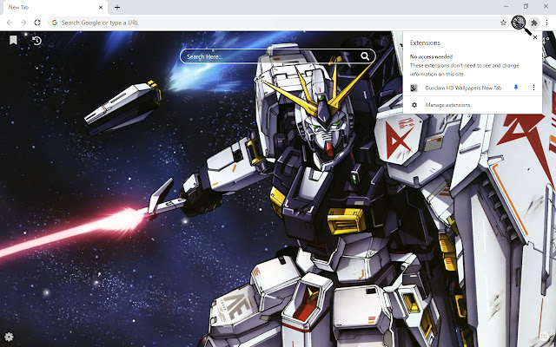Open the settings gear in the bottom-left corner
This screenshot has height=347, width=556.
coord(9,337)
